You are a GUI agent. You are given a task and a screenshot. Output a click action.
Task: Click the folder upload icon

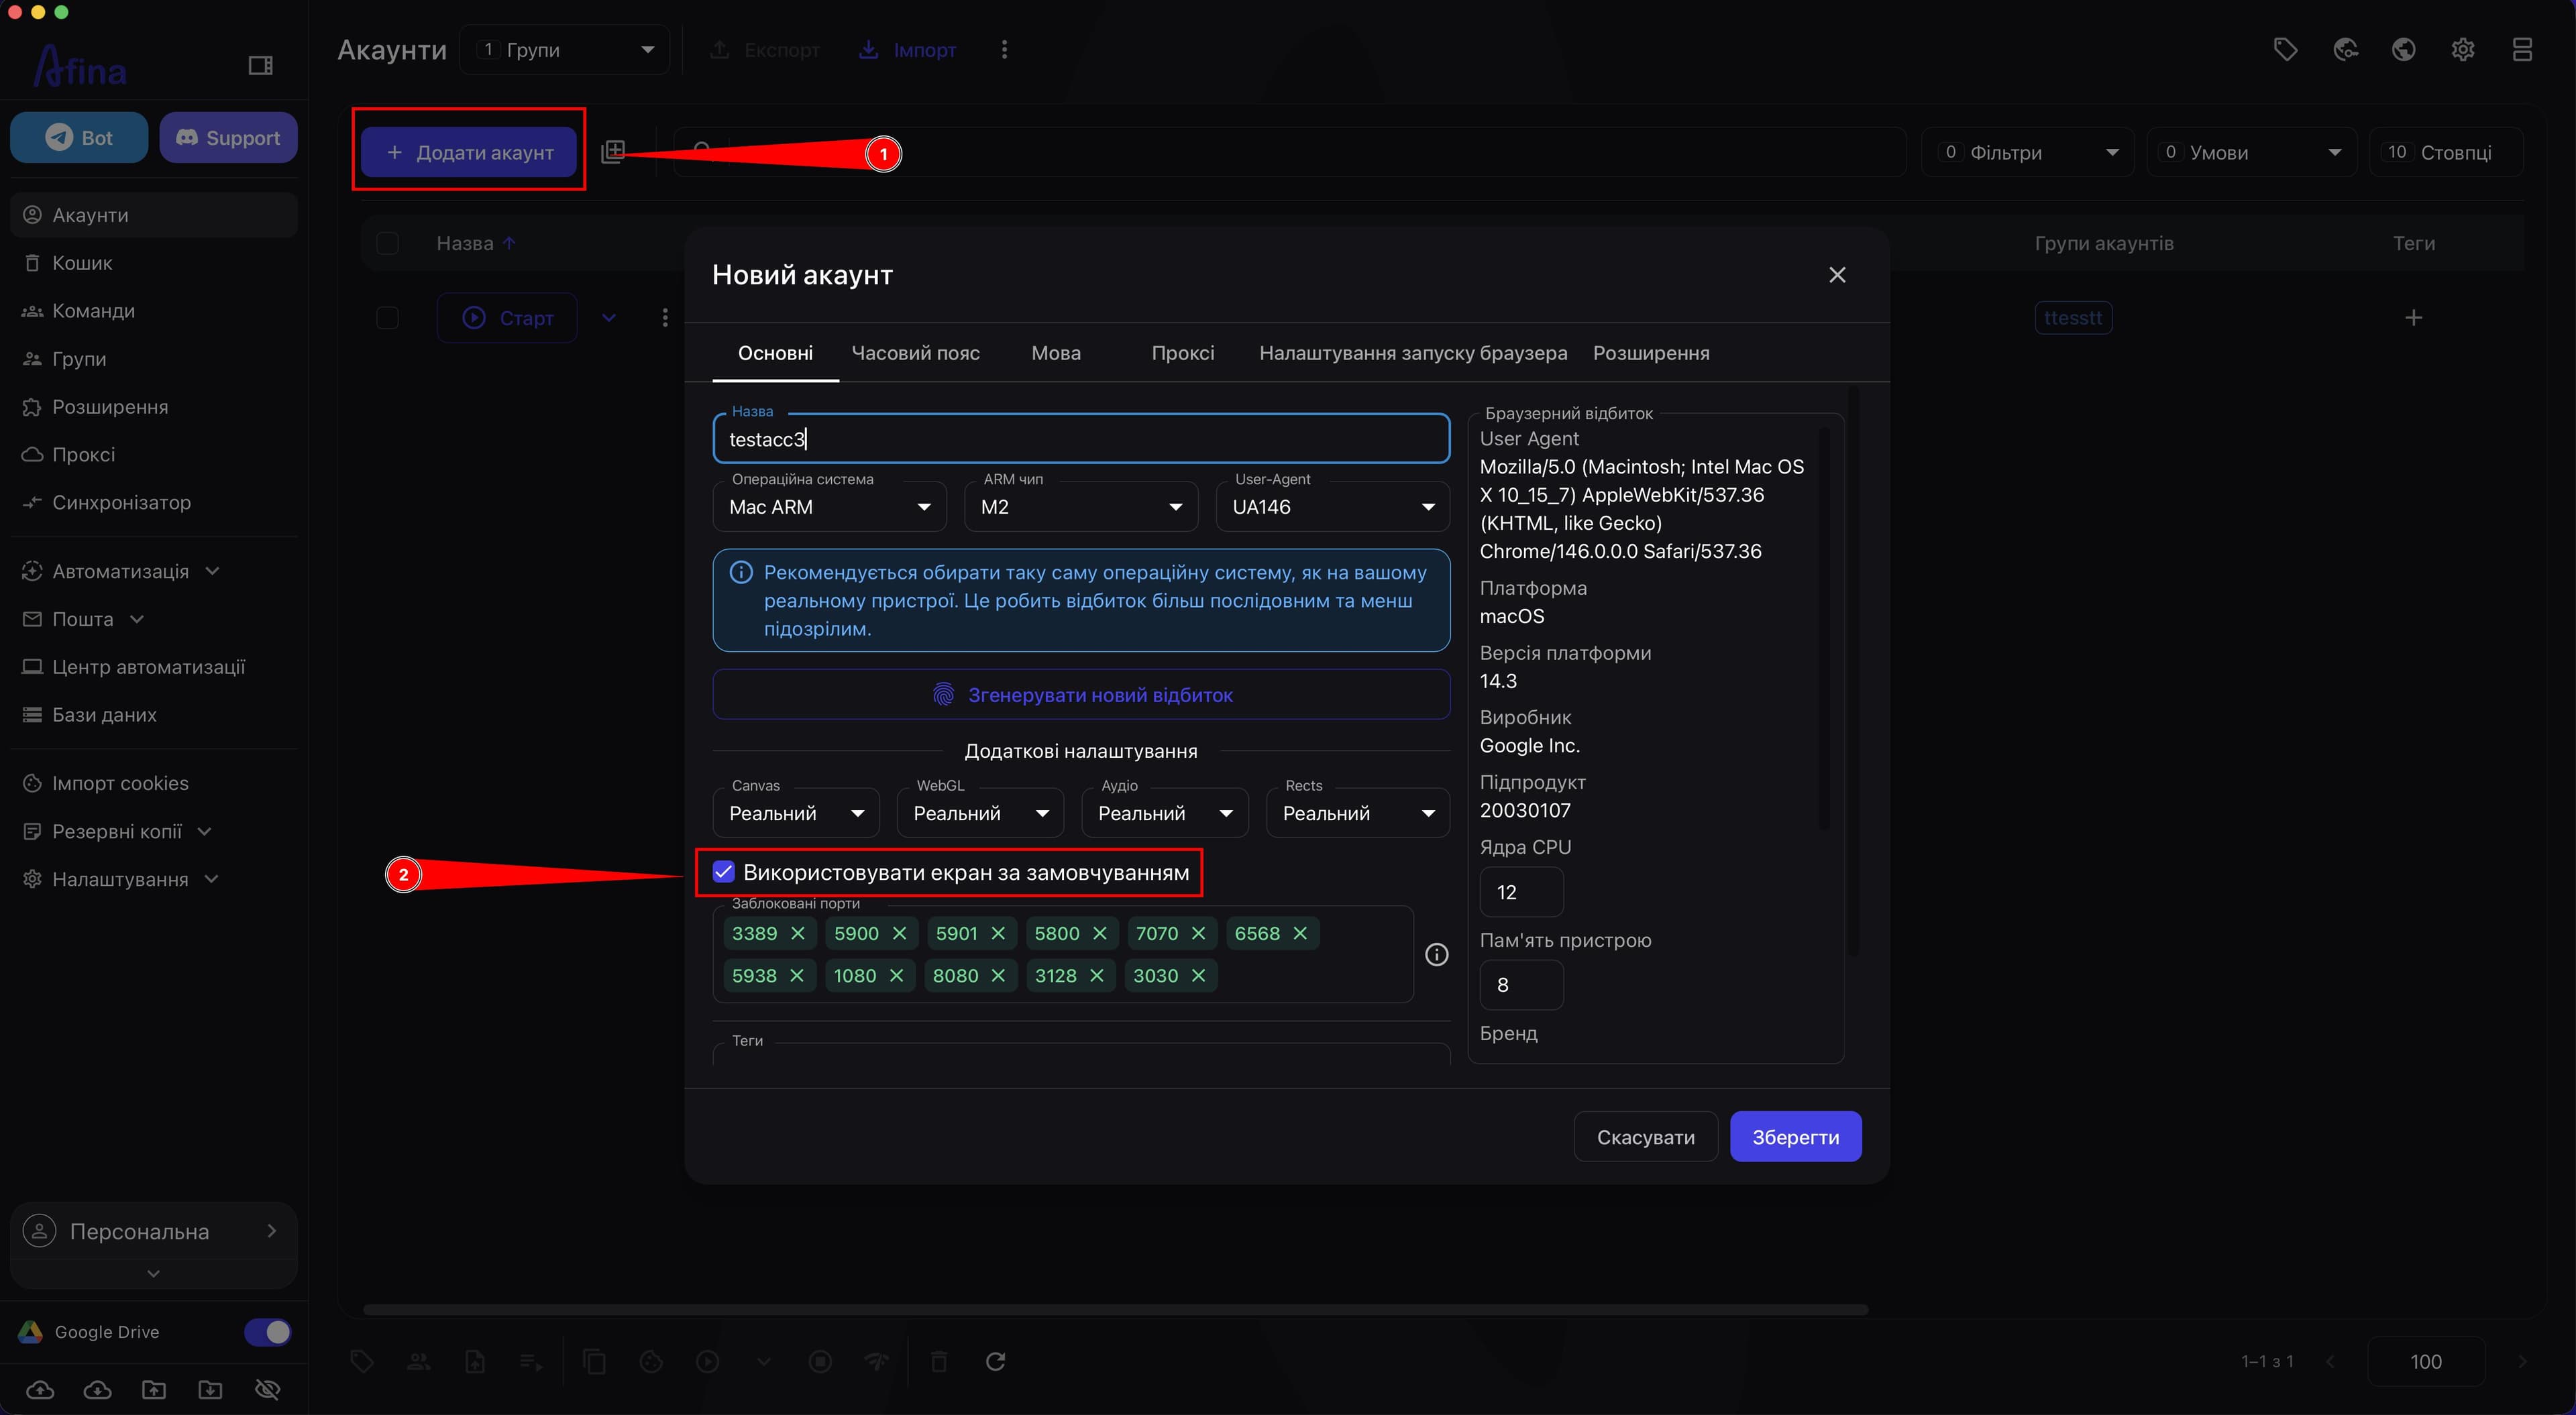tap(154, 1389)
